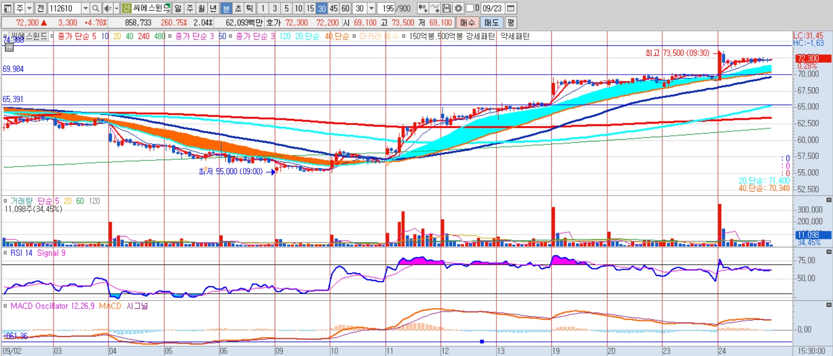Screen dimensions: 833x356
Task: Set 10-minute interval
Action: [298, 8]
